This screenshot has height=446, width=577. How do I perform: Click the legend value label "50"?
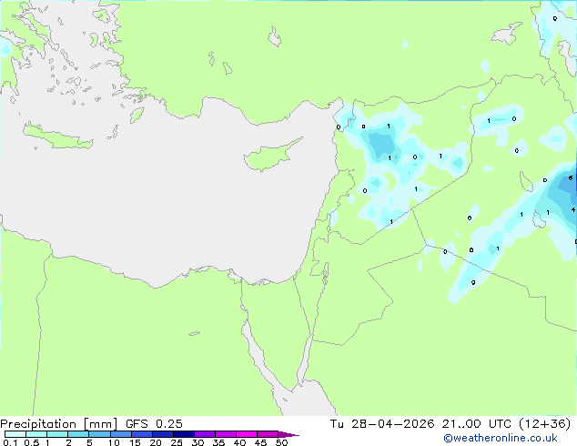click(282, 442)
